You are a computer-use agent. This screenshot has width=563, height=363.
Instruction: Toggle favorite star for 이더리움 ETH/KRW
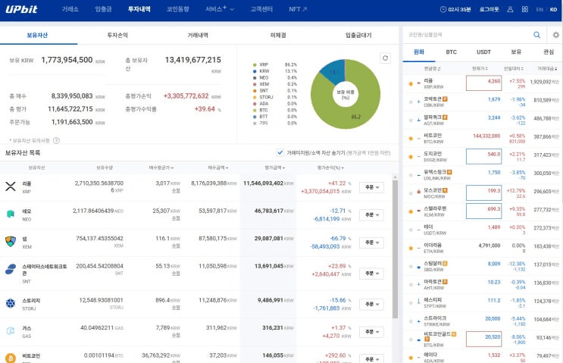(x=411, y=248)
